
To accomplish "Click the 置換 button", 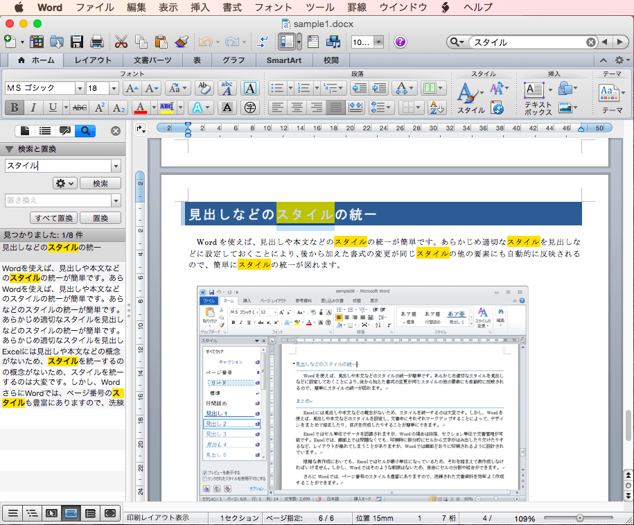I will pyautogui.click(x=100, y=218).
